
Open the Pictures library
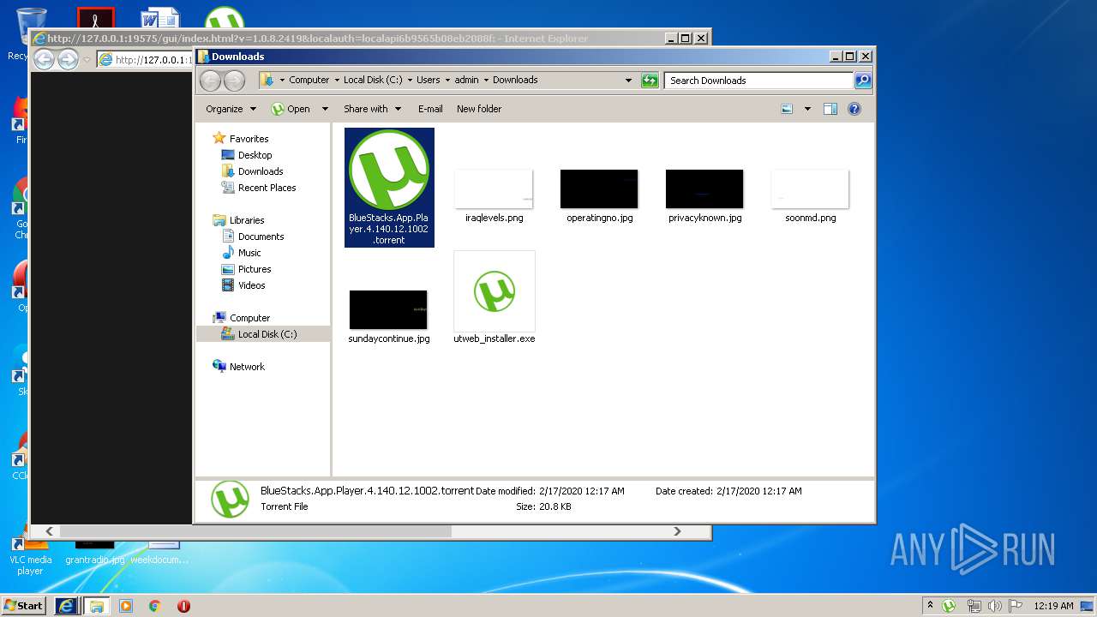(255, 269)
